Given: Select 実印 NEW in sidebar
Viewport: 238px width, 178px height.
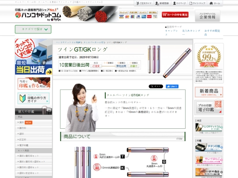Looking at the screenshot, I should coord(33,122).
